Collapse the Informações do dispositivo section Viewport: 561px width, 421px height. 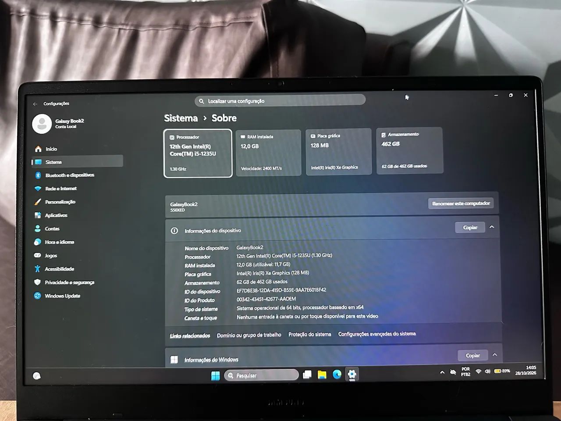coord(492,227)
